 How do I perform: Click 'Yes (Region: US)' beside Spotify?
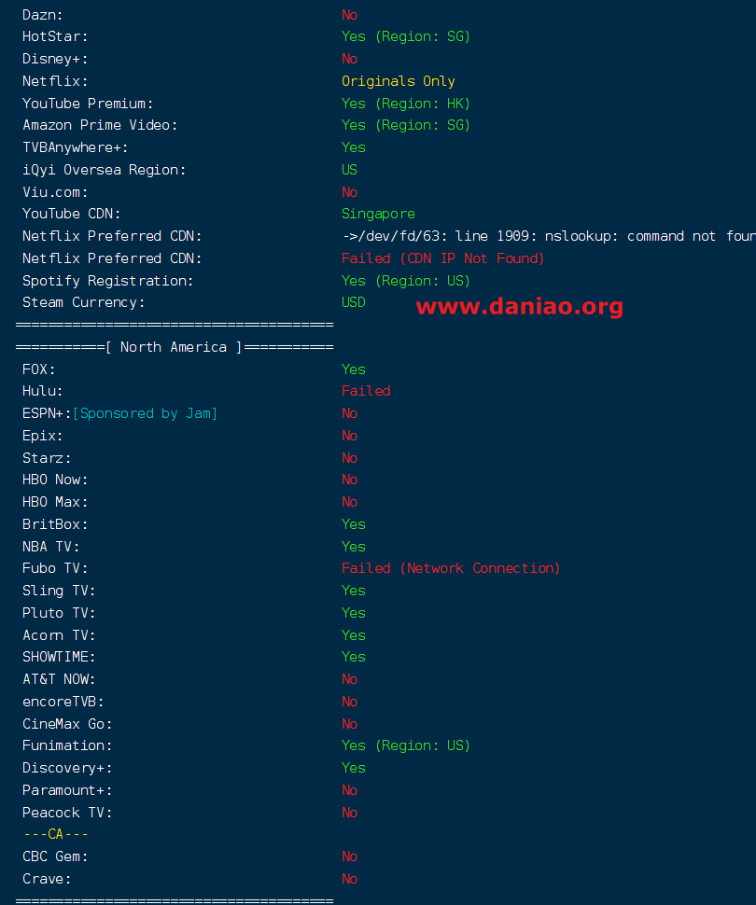click(405, 281)
